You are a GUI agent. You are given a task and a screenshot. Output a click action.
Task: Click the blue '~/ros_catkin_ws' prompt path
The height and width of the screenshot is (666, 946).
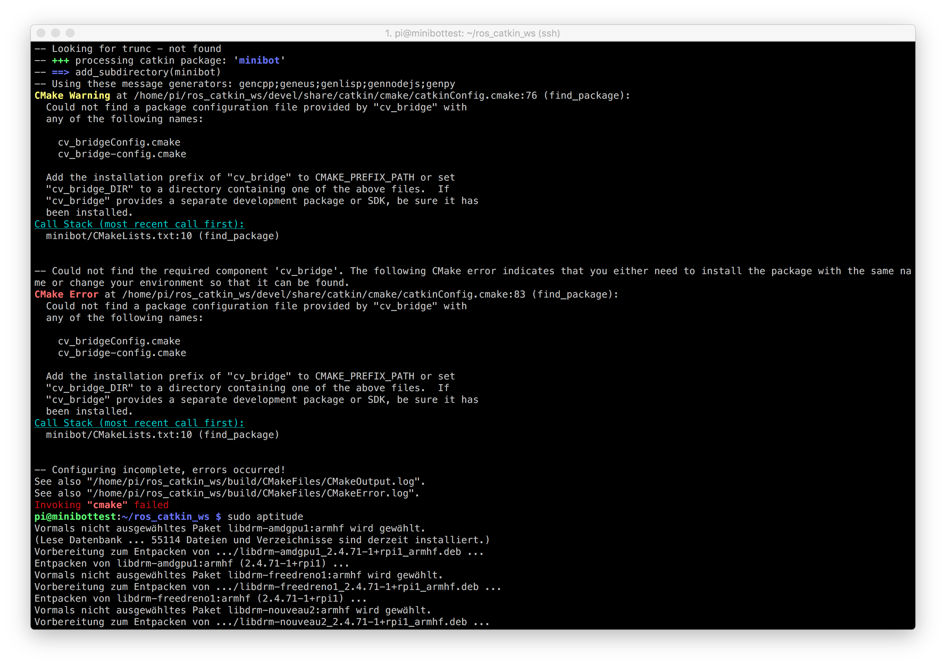point(166,517)
